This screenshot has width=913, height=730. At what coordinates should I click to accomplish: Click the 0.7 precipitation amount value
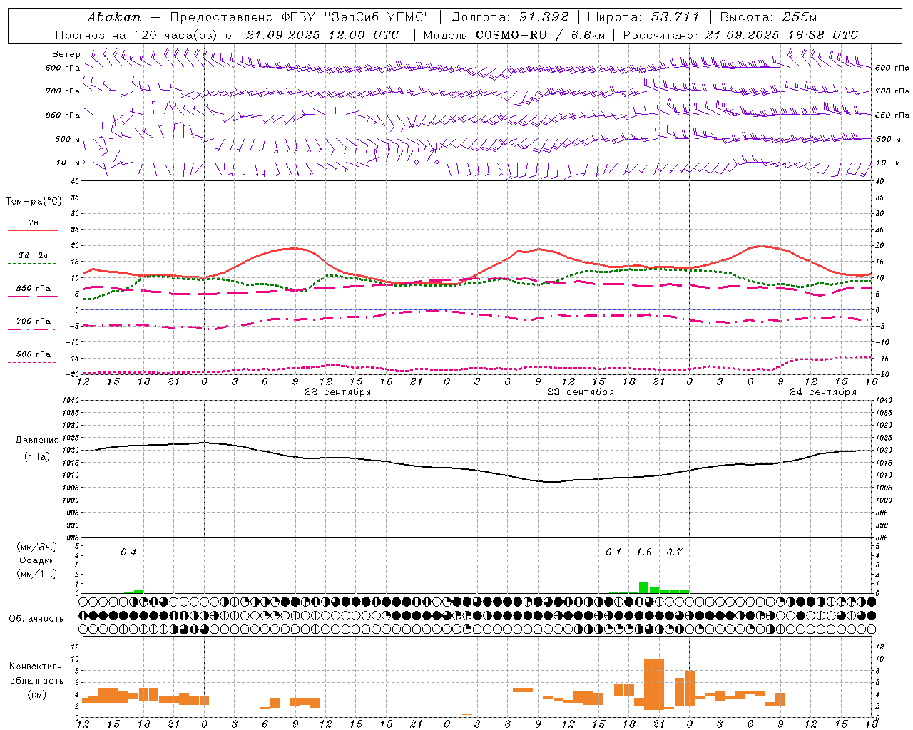pos(674,552)
